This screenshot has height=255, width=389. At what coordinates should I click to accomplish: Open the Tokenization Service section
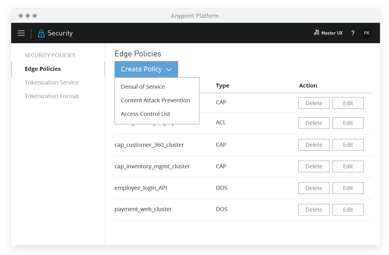pos(52,82)
